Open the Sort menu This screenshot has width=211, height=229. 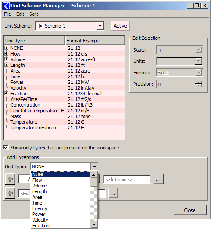[x=34, y=14]
